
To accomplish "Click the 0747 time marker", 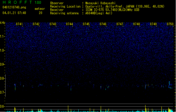I will [120, 24].
